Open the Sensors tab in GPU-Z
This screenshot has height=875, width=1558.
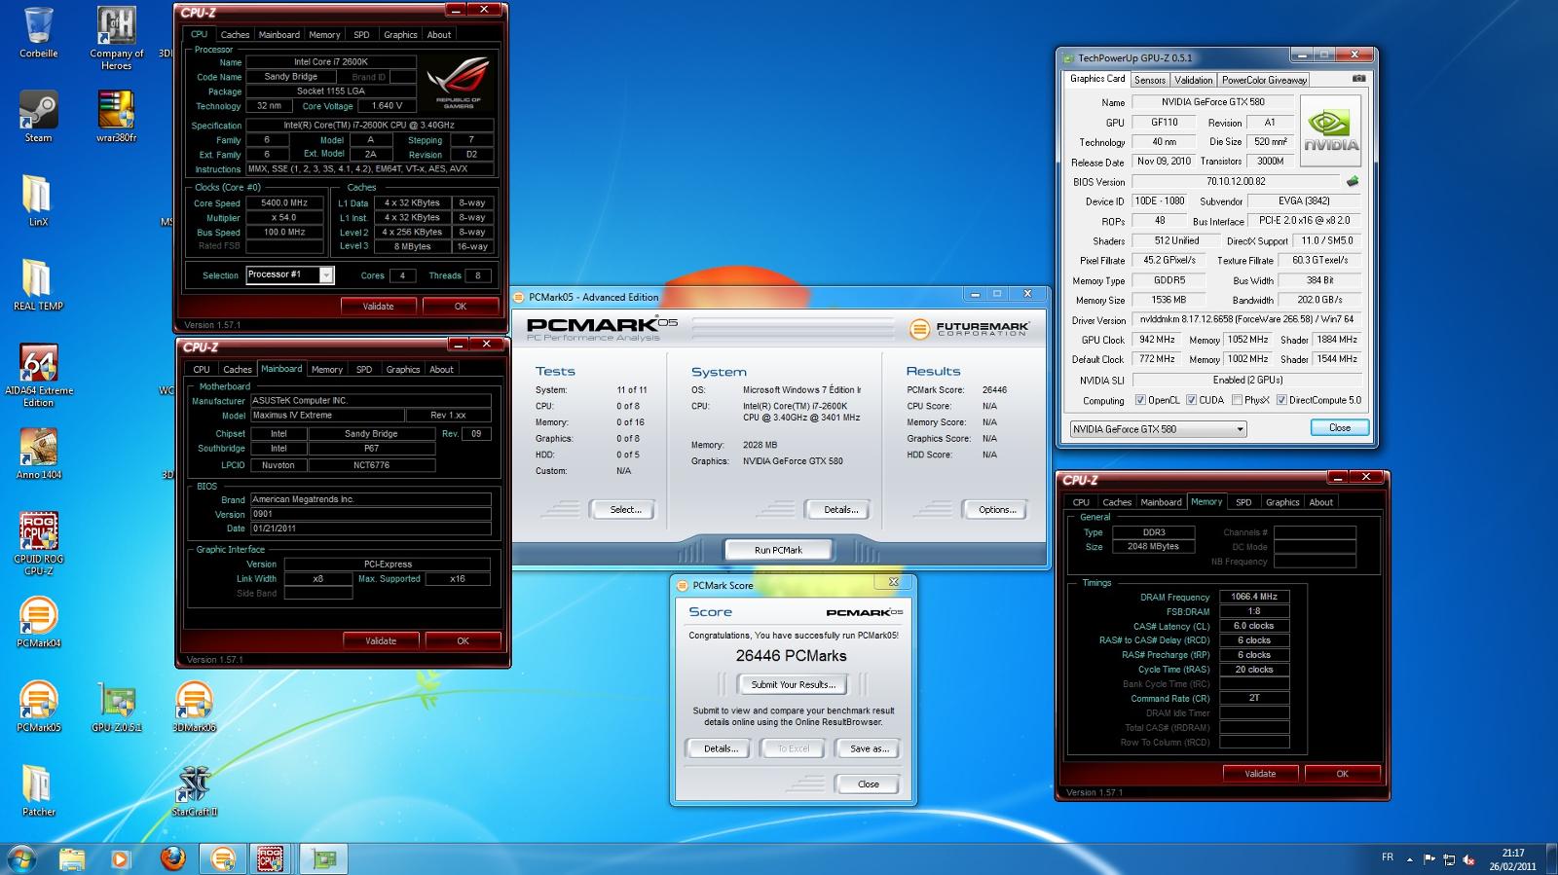1149,80
